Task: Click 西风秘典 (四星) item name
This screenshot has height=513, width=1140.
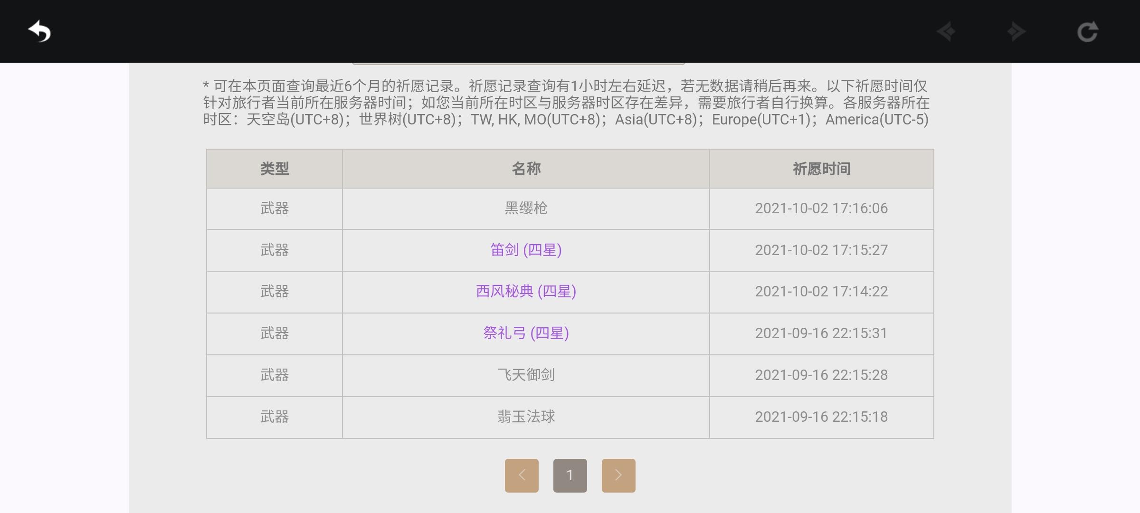Action: pos(526,291)
